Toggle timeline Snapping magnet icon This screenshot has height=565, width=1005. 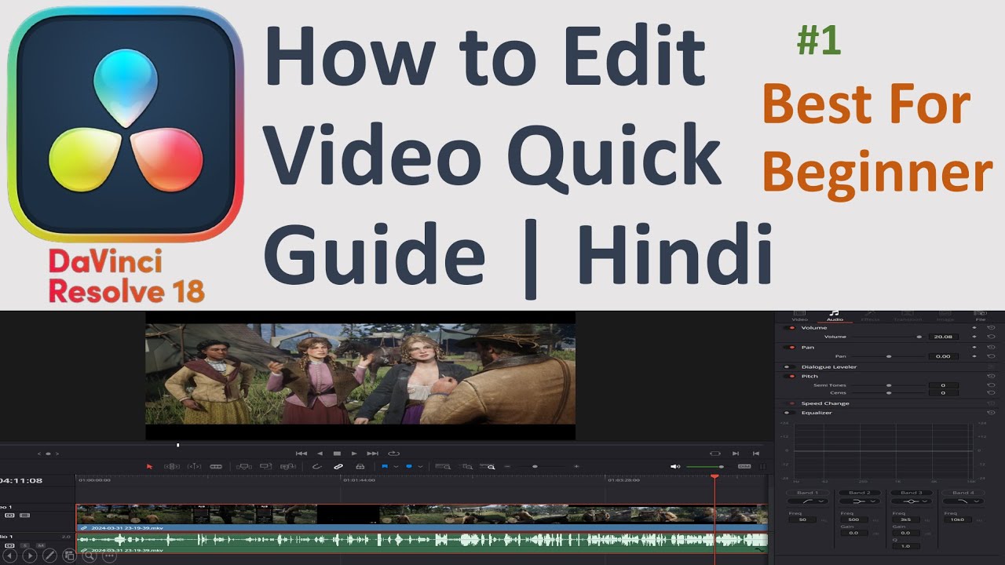[317, 466]
